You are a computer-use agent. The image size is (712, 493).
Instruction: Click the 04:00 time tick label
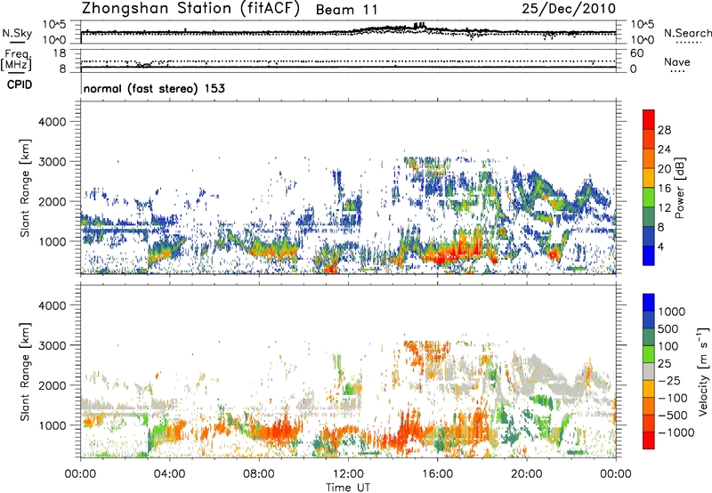coord(170,474)
